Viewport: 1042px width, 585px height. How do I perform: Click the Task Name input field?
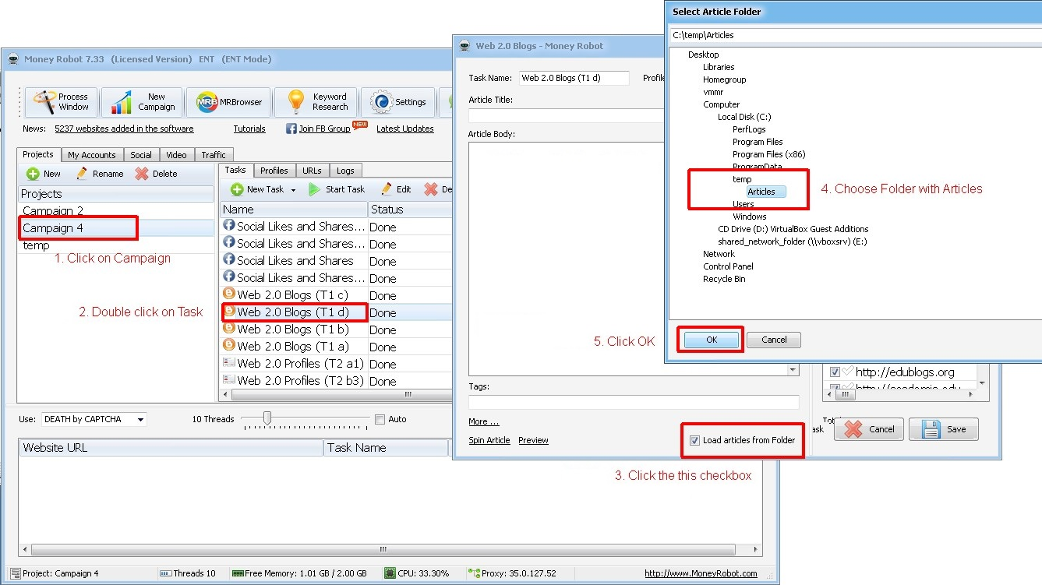(574, 78)
